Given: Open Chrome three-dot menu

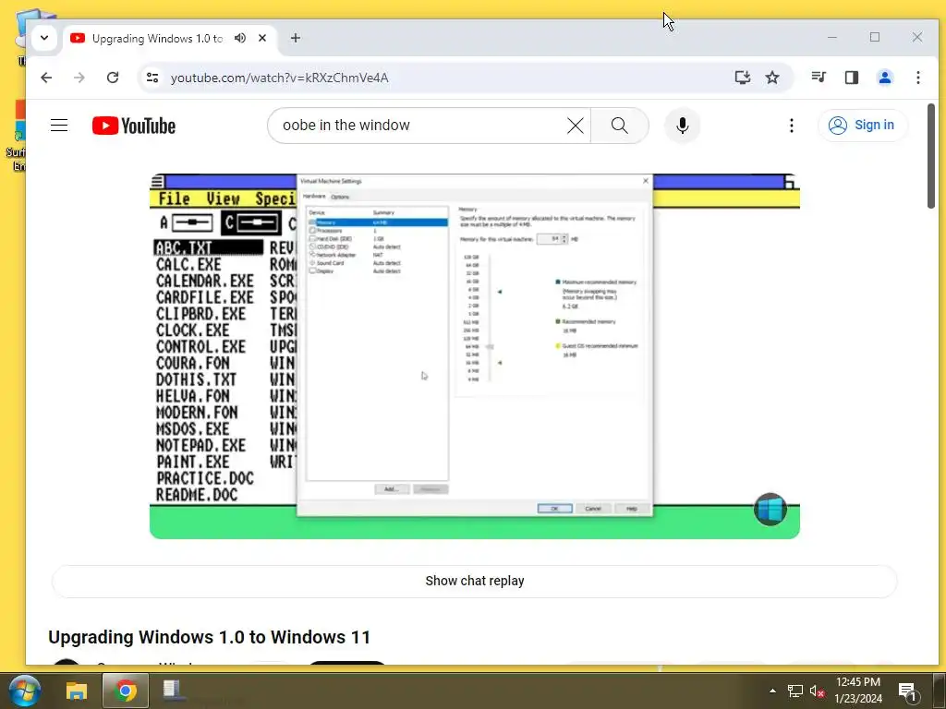Looking at the screenshot, I should coord(917,78).
